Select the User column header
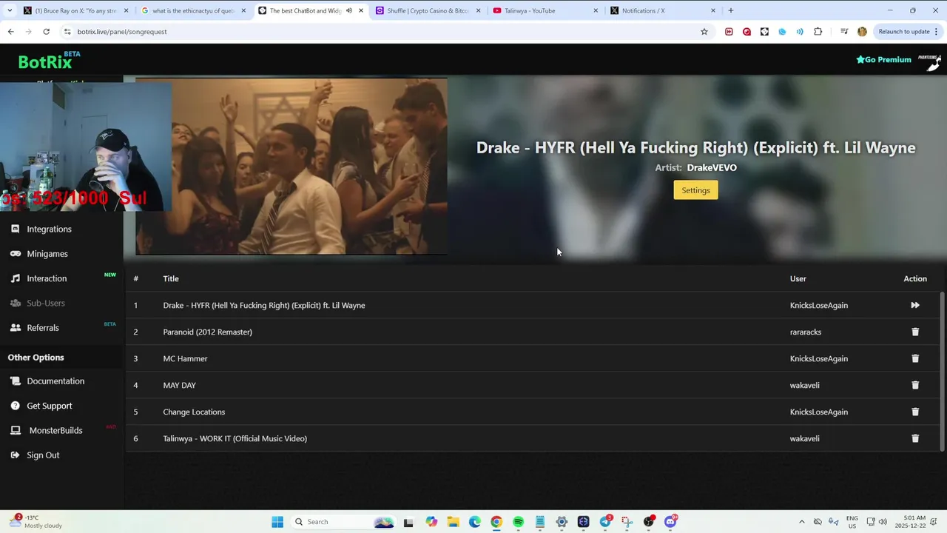Image resolution: width=947 pixels, height=533 pixels. click(x=798, y=278)
